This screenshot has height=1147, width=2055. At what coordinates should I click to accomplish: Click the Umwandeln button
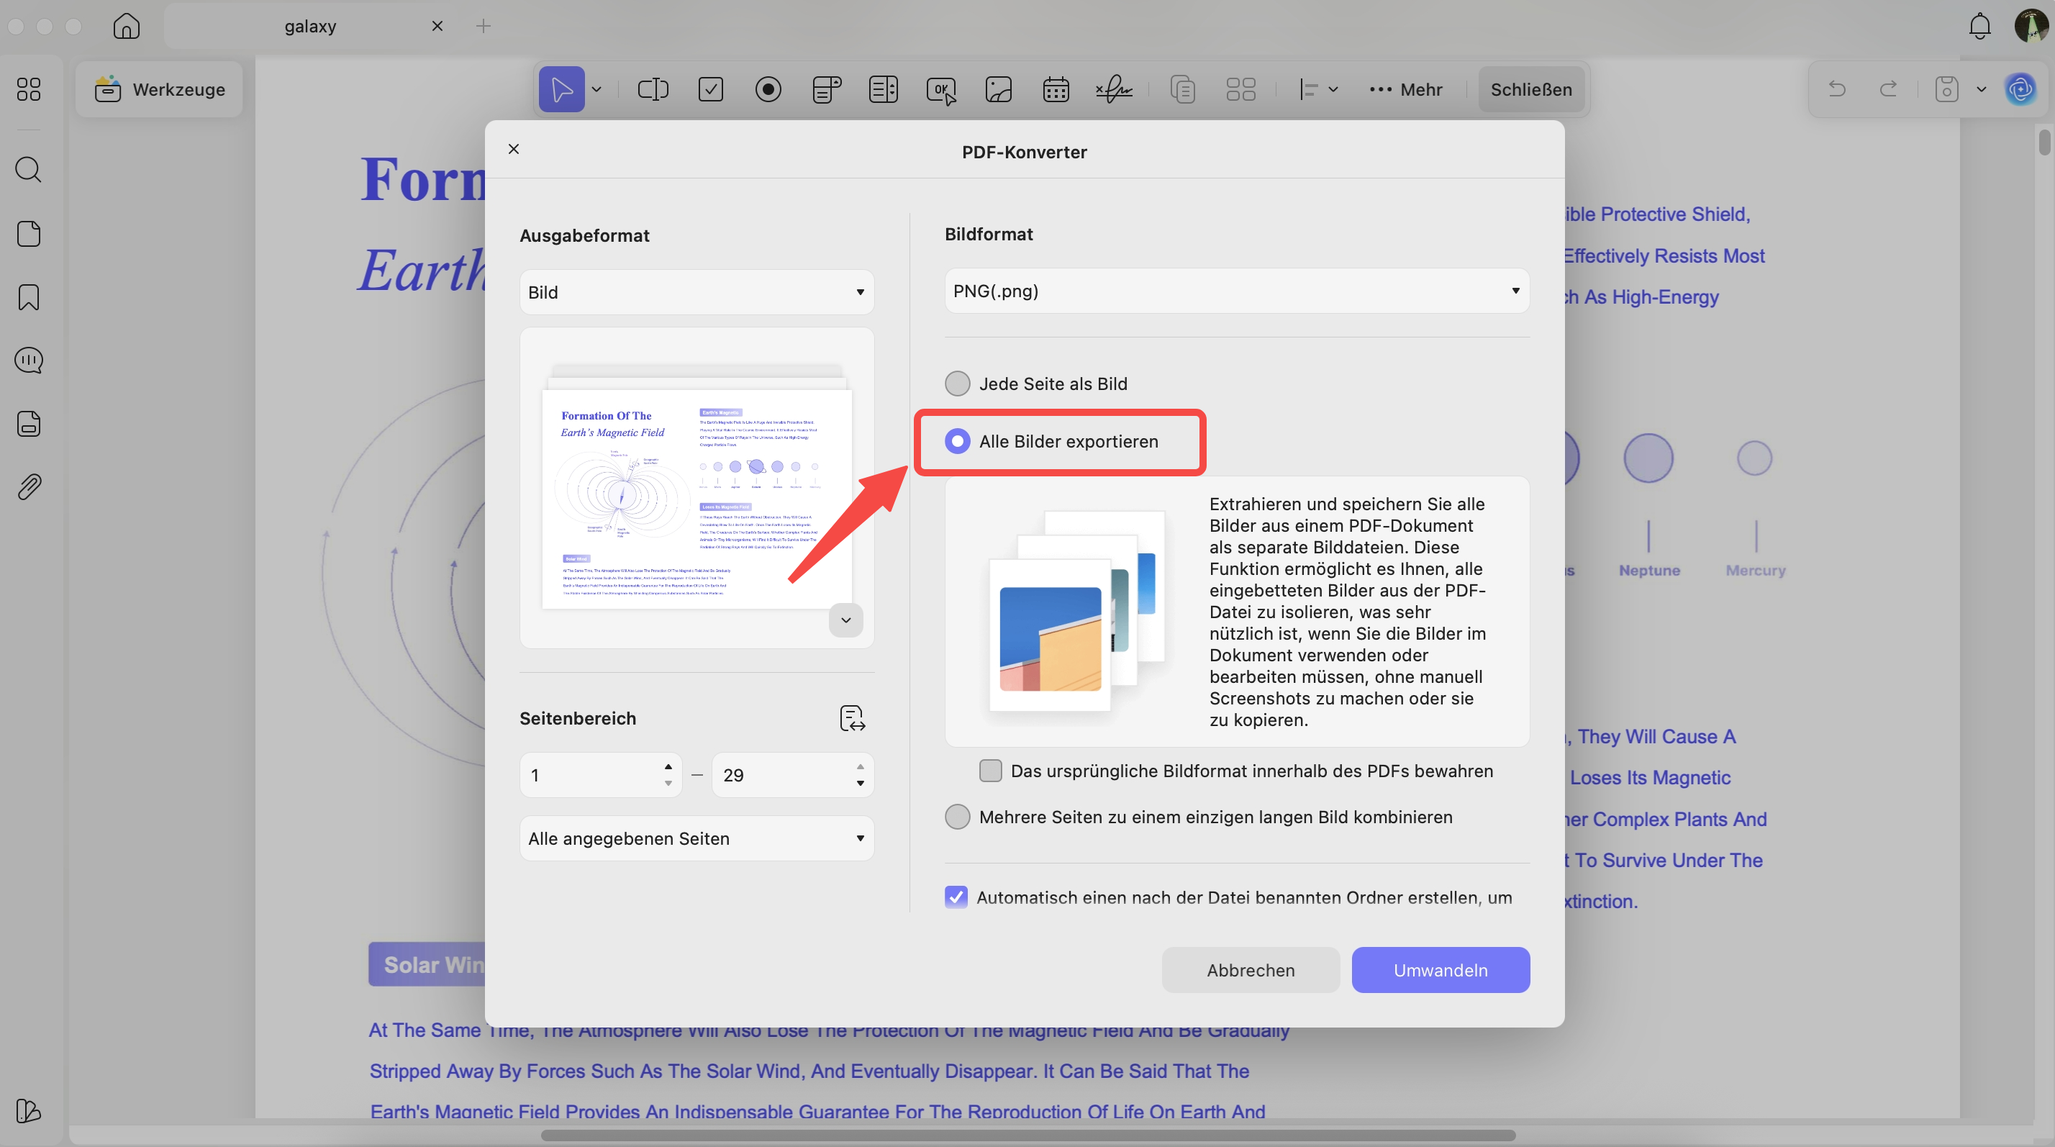1440,970
